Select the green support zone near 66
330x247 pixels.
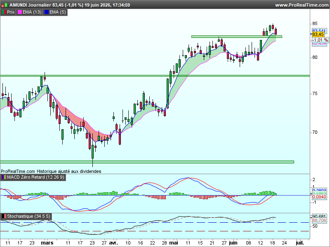(x=147, y=162)
